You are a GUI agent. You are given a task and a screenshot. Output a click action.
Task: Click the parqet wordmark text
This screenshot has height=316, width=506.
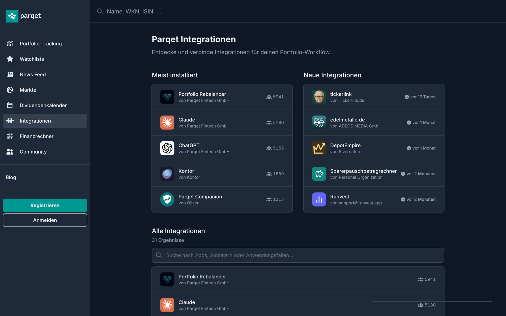[x=31, y=16]
